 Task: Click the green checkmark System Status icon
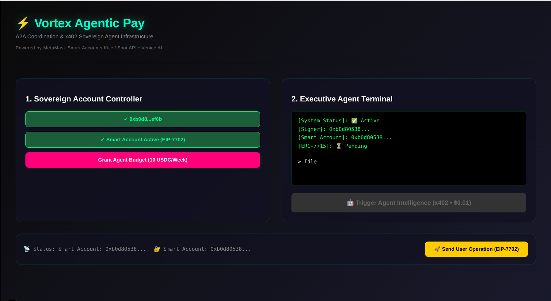click(x=354, y=120)
